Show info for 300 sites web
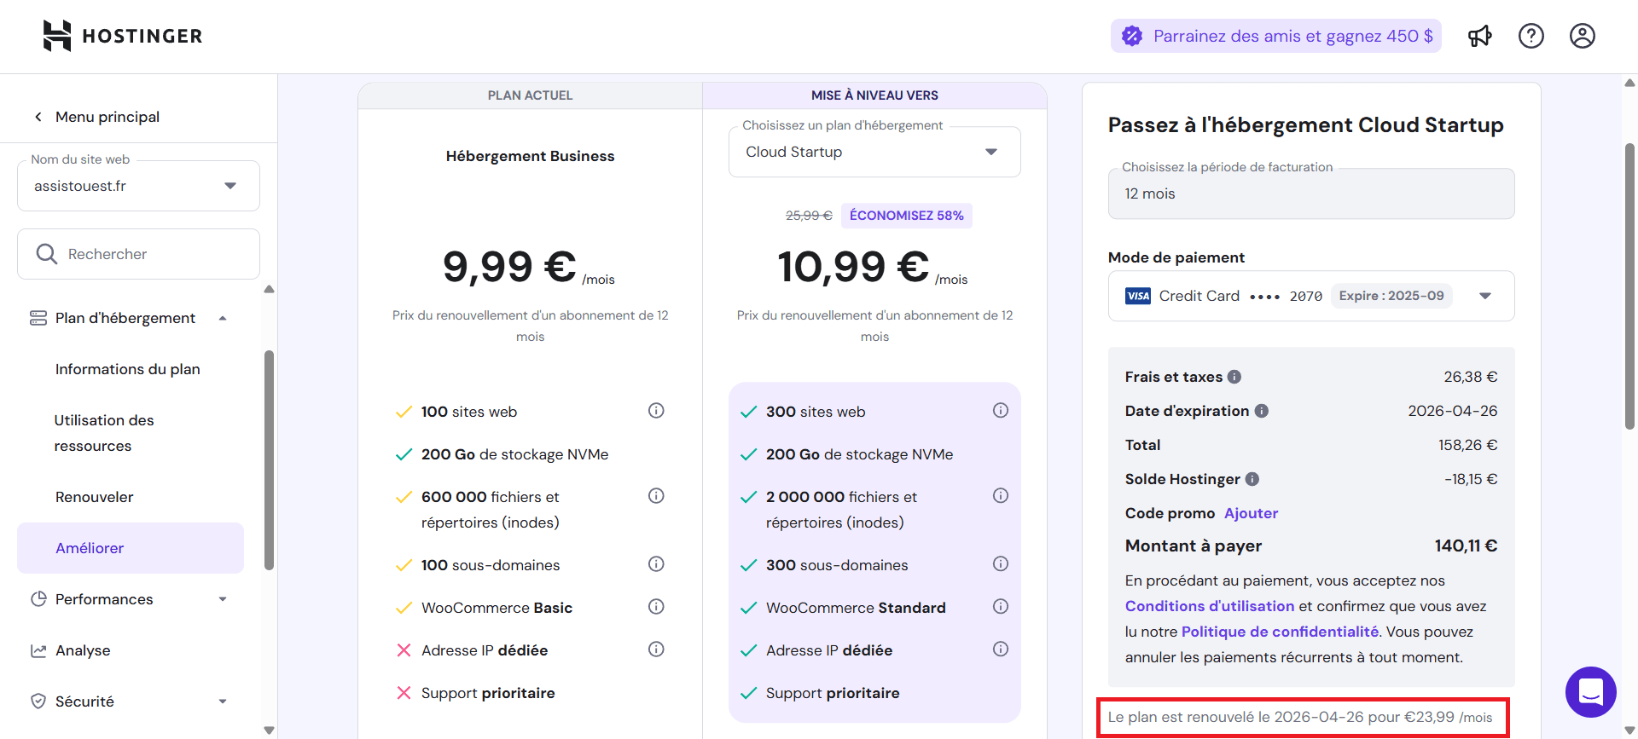Screen dimensions: 1638x739 [1000, 411]
